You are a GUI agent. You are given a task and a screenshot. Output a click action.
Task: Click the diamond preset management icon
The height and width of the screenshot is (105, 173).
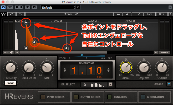click(78, 8)
